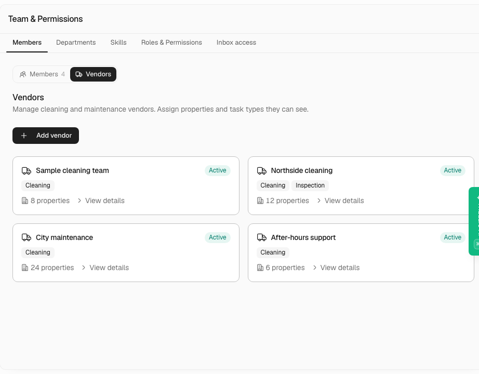The image size is (479, 374).
Task: Click the truck icon beside Sample cleaning team
Action: tap(26, 170)
